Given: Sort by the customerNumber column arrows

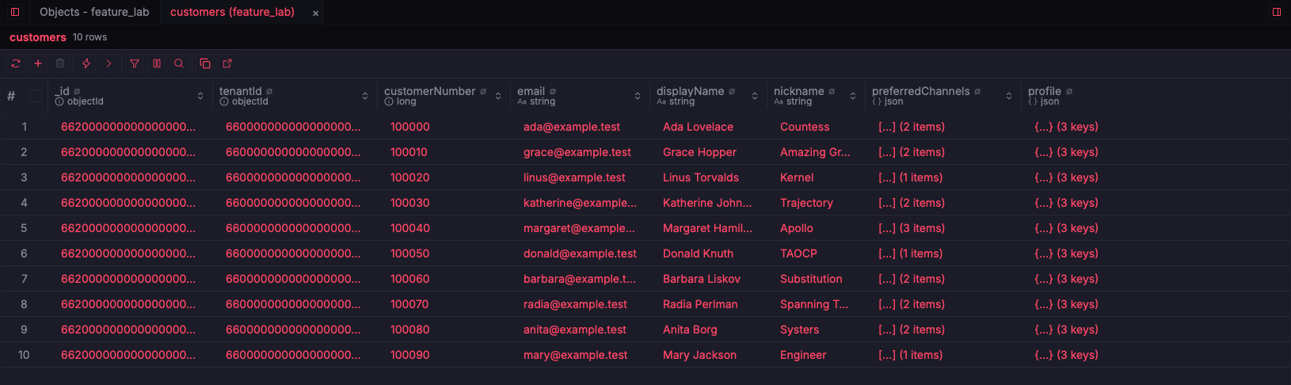Looking at the screenshot, I should (x=498, y=96).
